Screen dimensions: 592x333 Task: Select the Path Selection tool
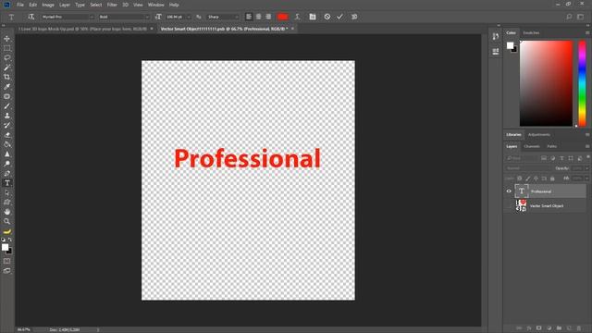pos(6,192)
